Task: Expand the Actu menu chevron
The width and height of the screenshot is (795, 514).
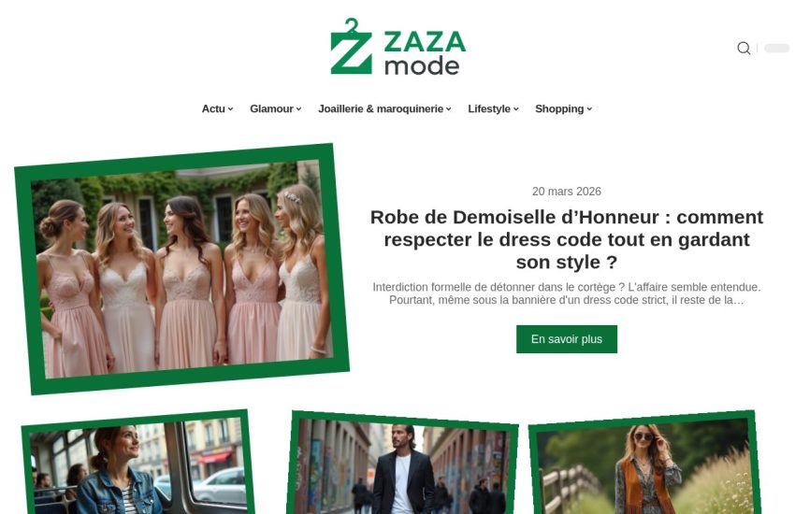Action: click(x=230, y=109)
